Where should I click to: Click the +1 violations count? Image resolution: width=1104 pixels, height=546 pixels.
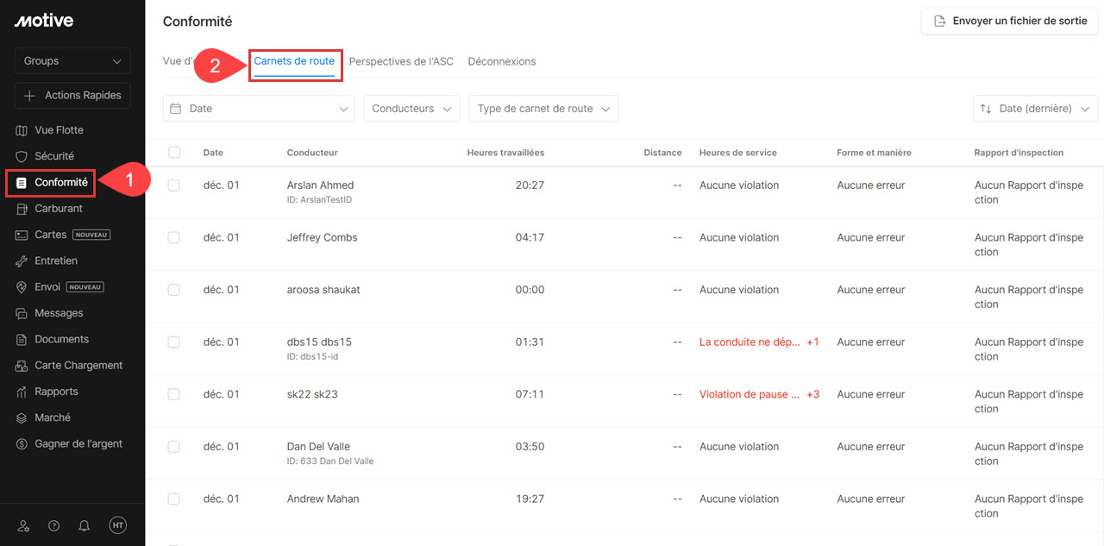812,342
